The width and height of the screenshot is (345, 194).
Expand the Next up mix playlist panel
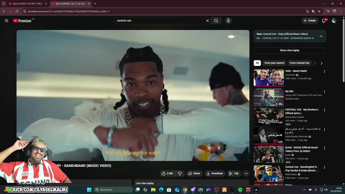(x=321, y=36)
